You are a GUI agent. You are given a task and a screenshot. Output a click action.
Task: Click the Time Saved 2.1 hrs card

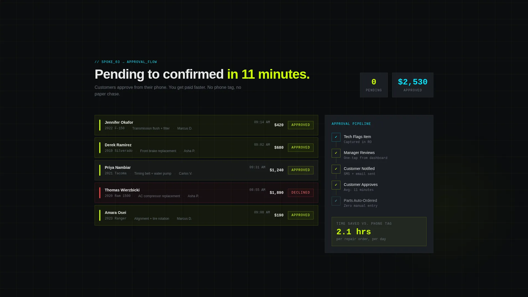[379, 232]
